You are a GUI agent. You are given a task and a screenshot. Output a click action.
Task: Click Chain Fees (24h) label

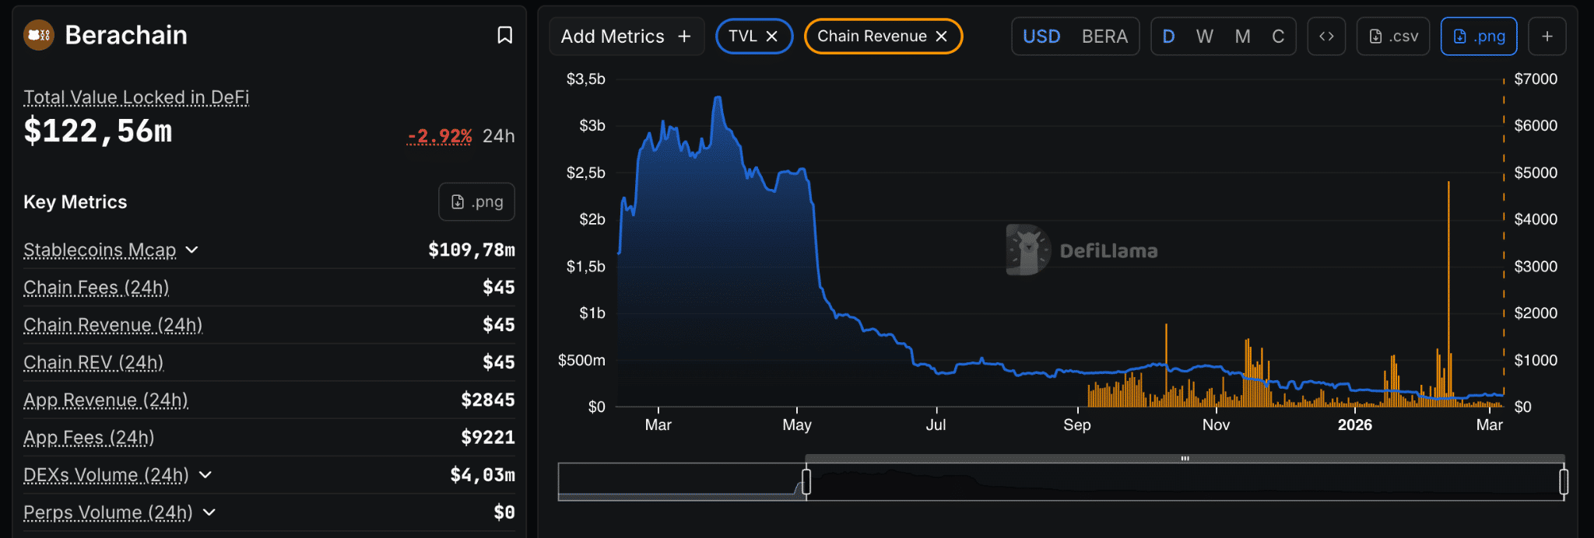97,288
